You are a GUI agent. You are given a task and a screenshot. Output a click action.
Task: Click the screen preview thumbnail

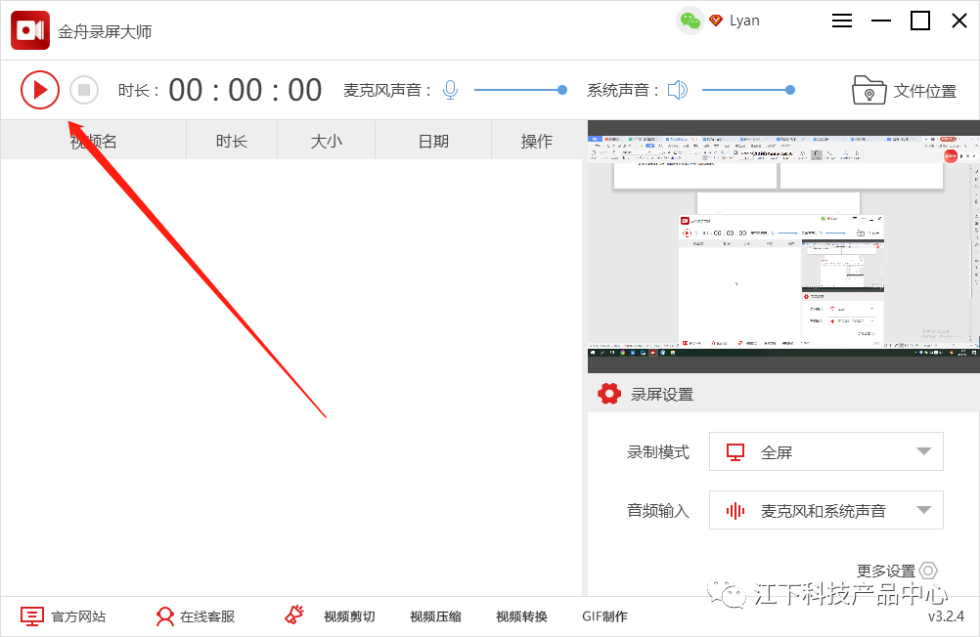783,246
